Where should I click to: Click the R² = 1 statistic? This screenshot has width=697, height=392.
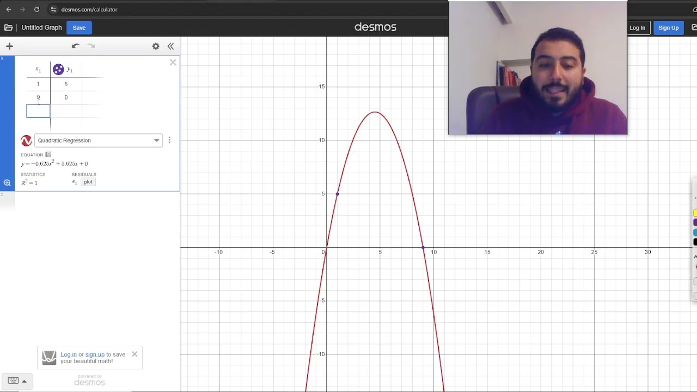pyautogui.click(x=29, y=182)
